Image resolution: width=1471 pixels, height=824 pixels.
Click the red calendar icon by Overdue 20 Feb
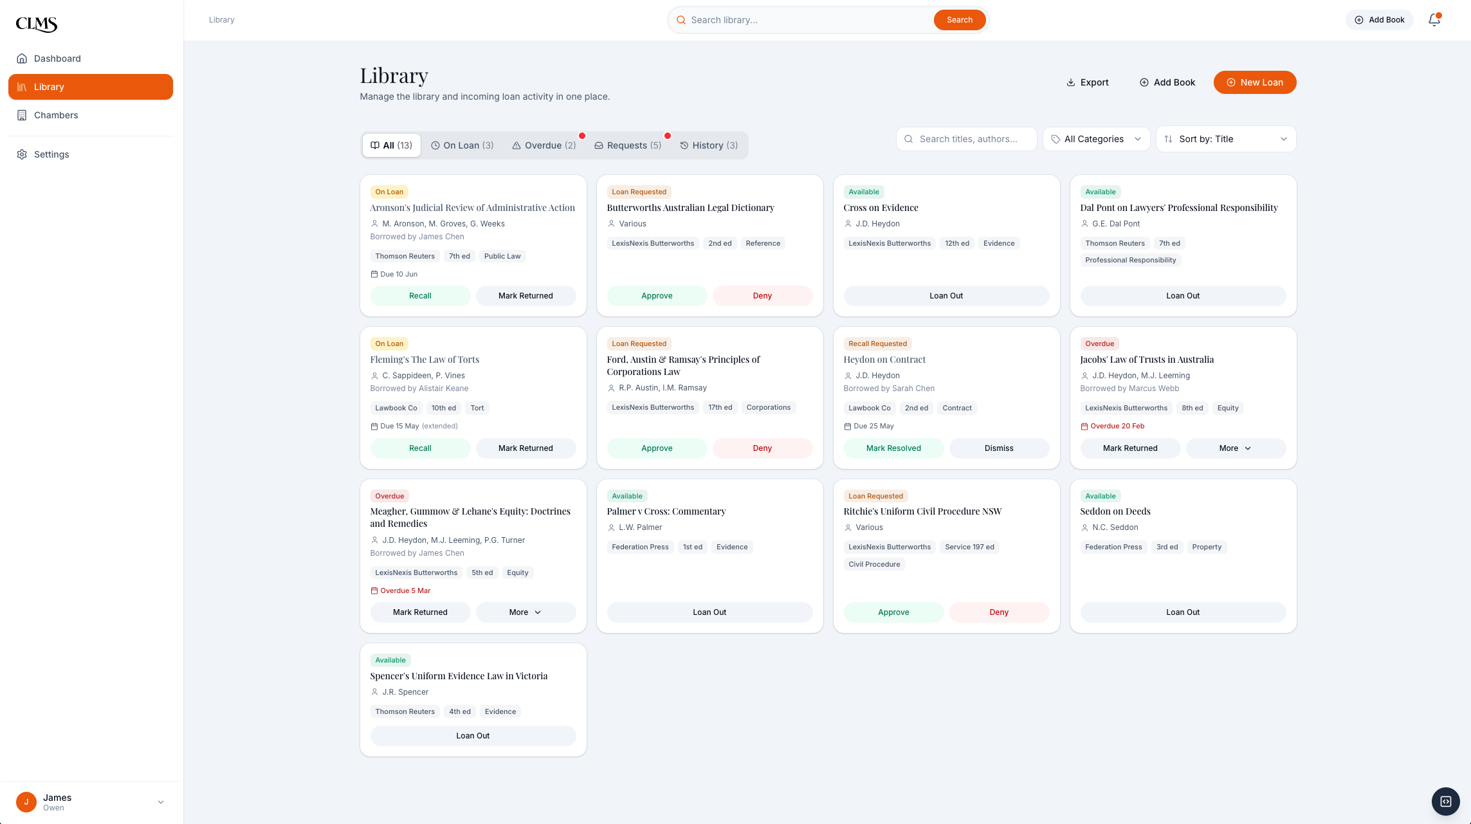coord(1084,426)
